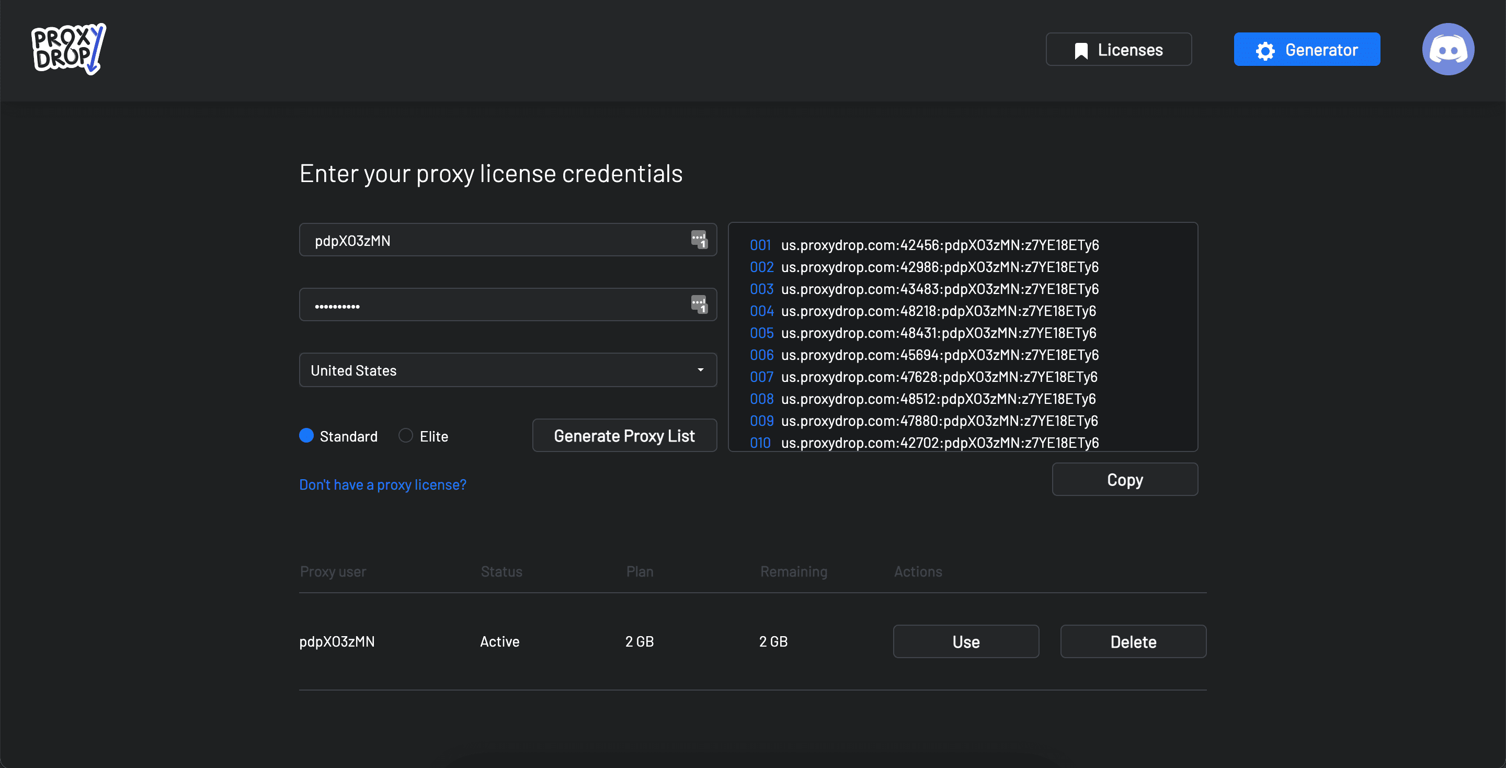Click the Elite radio label text
1506x768 pixels.
pos(434,436)
